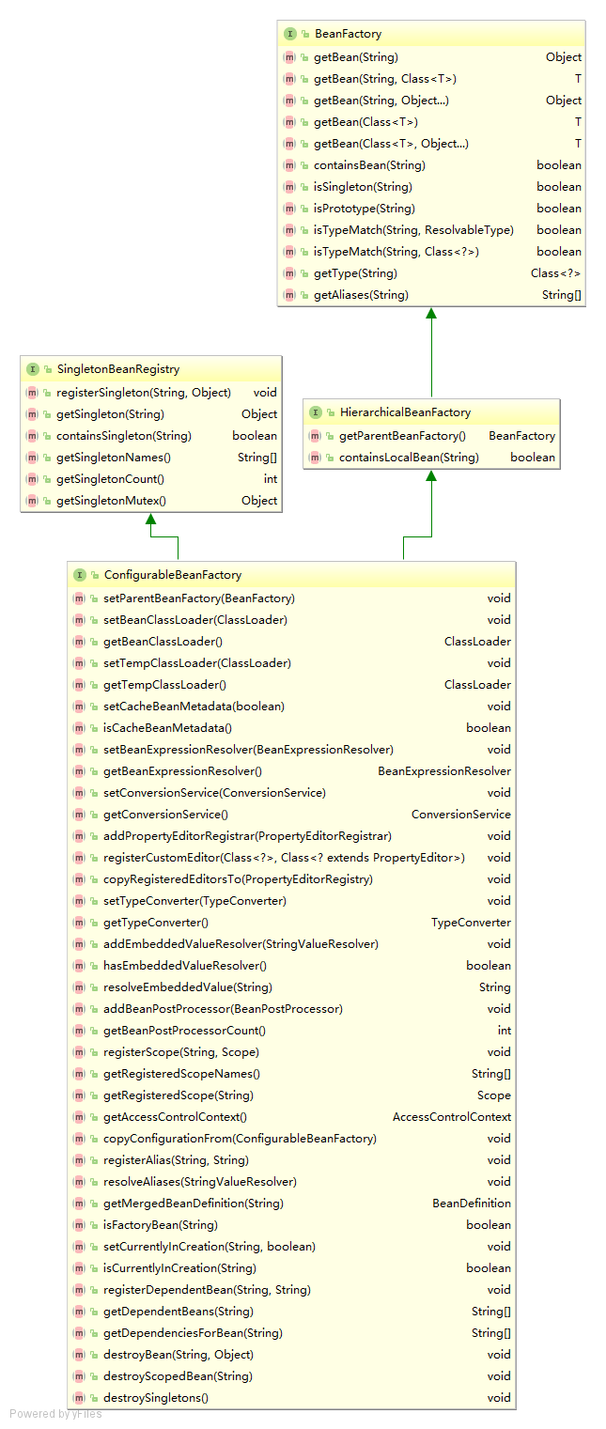Select isPrototype(String) method text
Viewport: 606px width, 1429px height.
365,209
